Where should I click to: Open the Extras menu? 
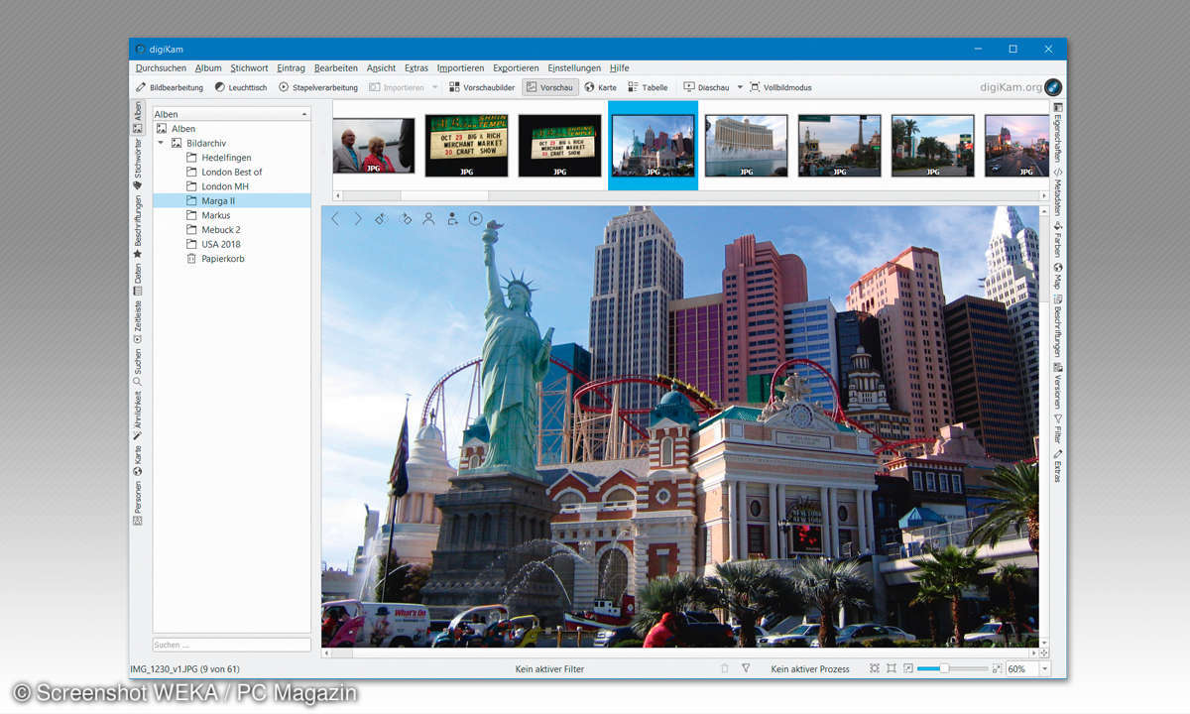416,68
